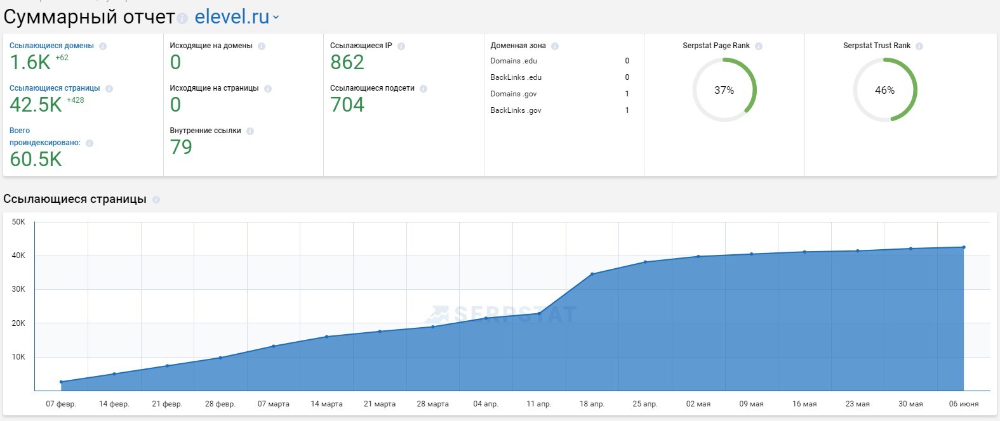Select the 07 марта data point

pos(274,346)
